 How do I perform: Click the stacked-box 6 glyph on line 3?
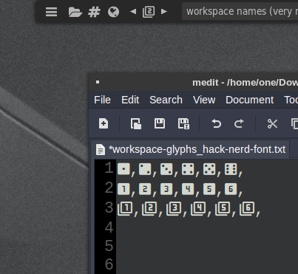coord(247,209)
